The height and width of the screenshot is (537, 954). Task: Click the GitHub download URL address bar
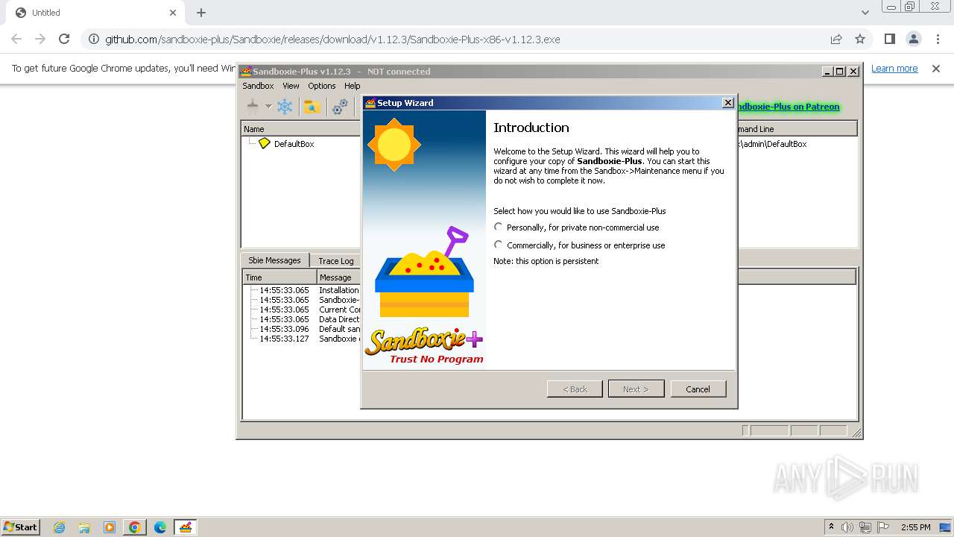click(332, 39)
